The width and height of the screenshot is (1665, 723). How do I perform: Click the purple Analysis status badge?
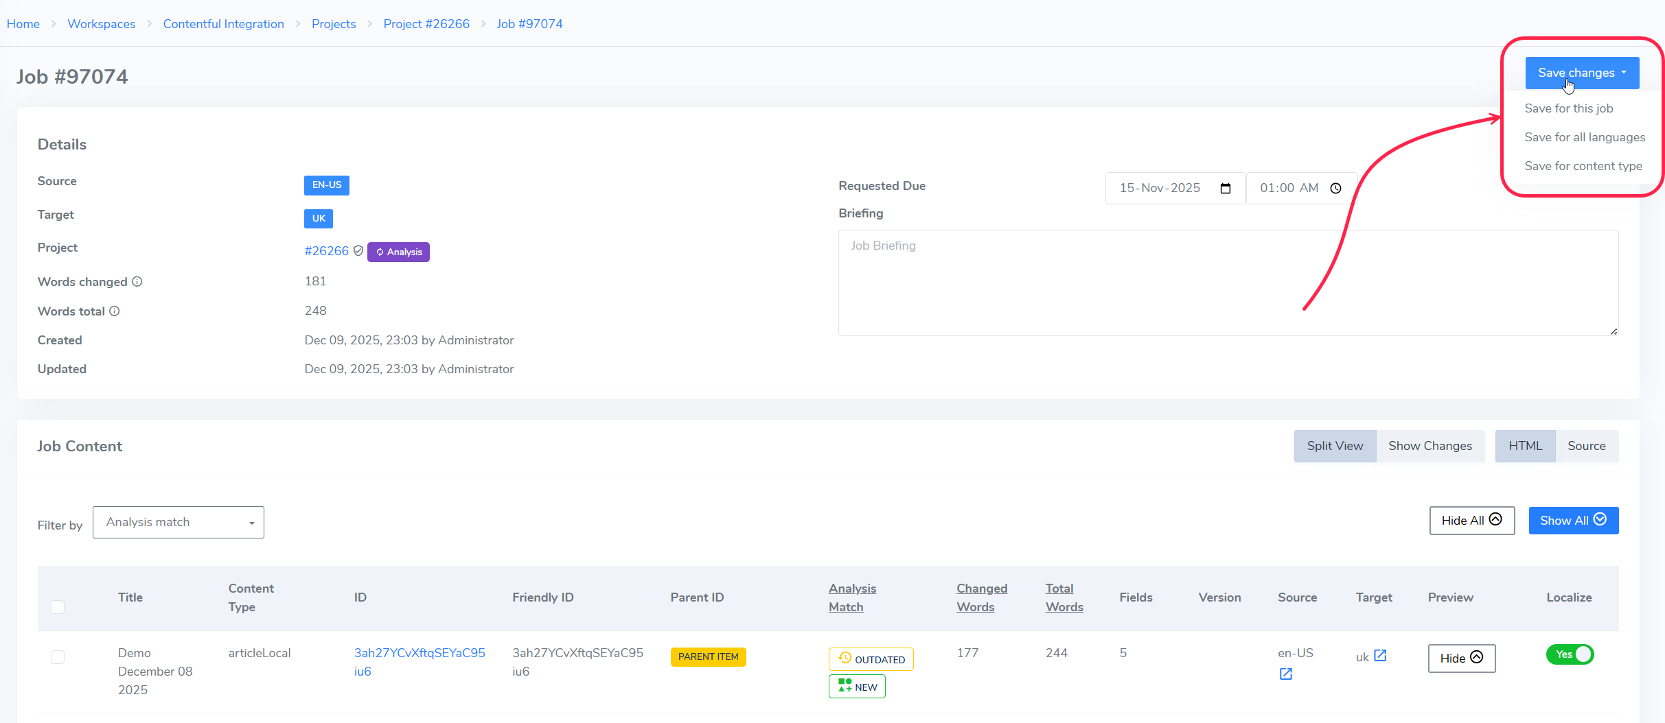coord(398,252)
